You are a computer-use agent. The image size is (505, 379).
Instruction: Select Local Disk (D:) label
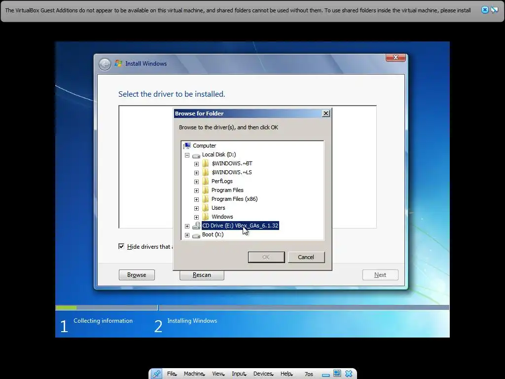[x=219, y=154]
